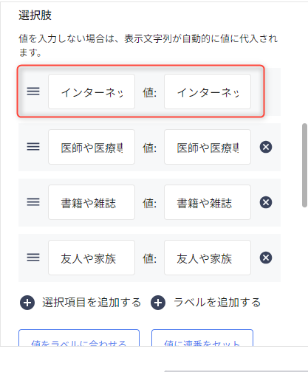Focus インターネット label input field
The image size is (308, 372).
pos(92,92)
